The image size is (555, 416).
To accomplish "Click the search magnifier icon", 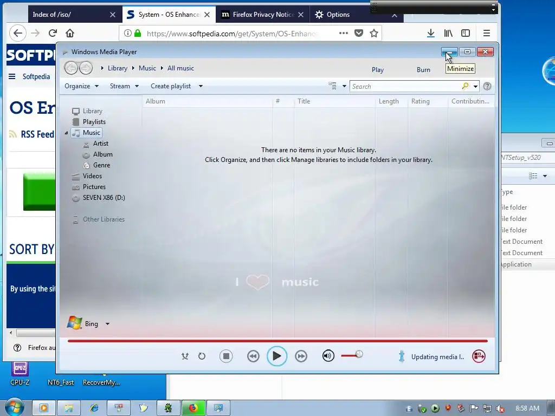I will (x=465, y=86).
